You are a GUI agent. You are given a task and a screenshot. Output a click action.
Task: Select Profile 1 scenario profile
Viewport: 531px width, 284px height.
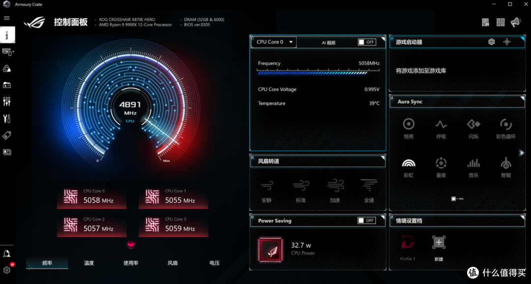(x=408, y=249)
